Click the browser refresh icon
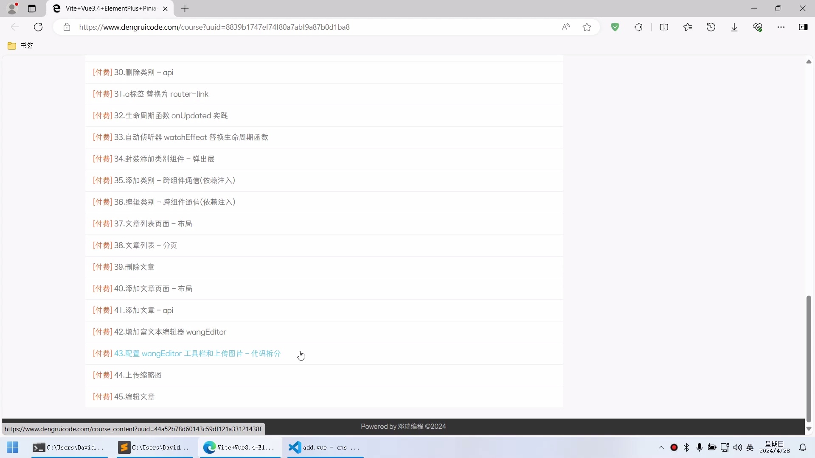The height and width of the screenshot is (458, 815). [38, 27]
